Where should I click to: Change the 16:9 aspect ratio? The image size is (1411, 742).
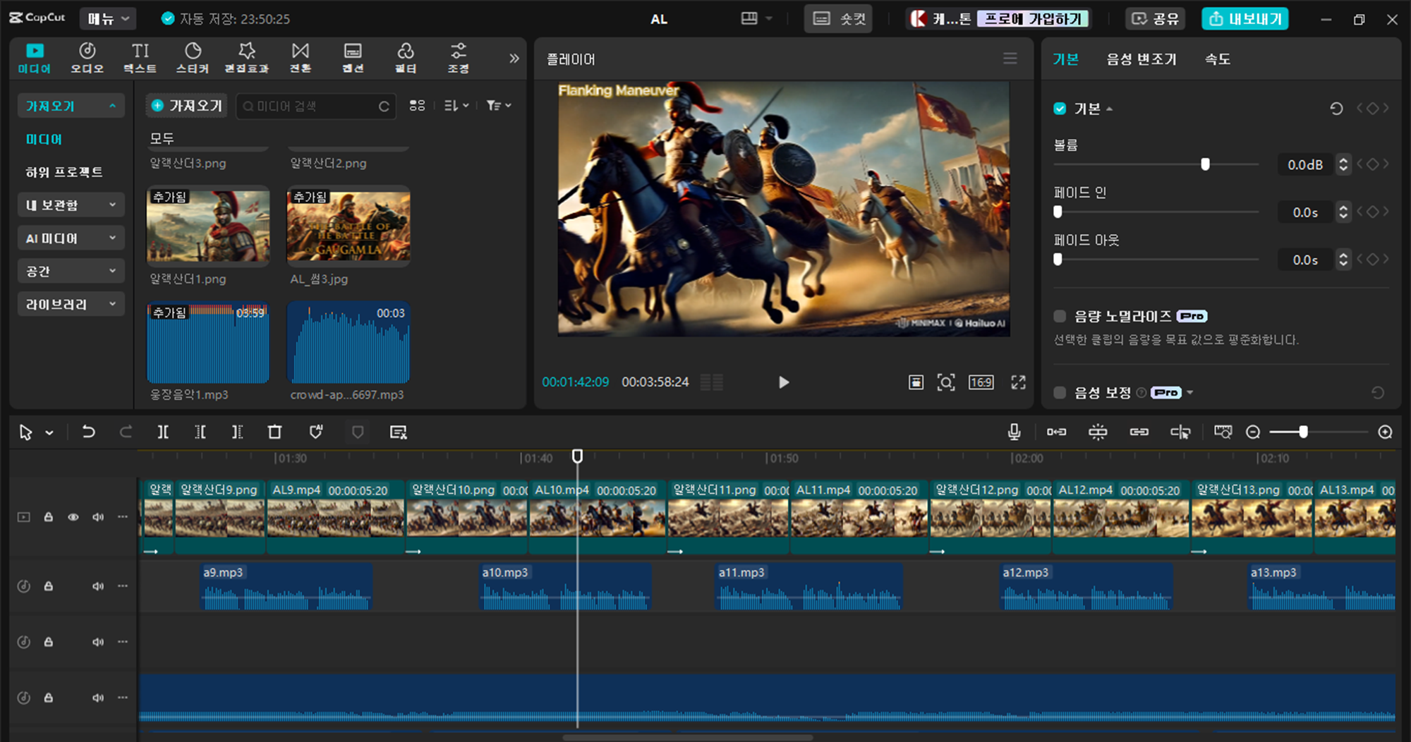click(981, 382)
